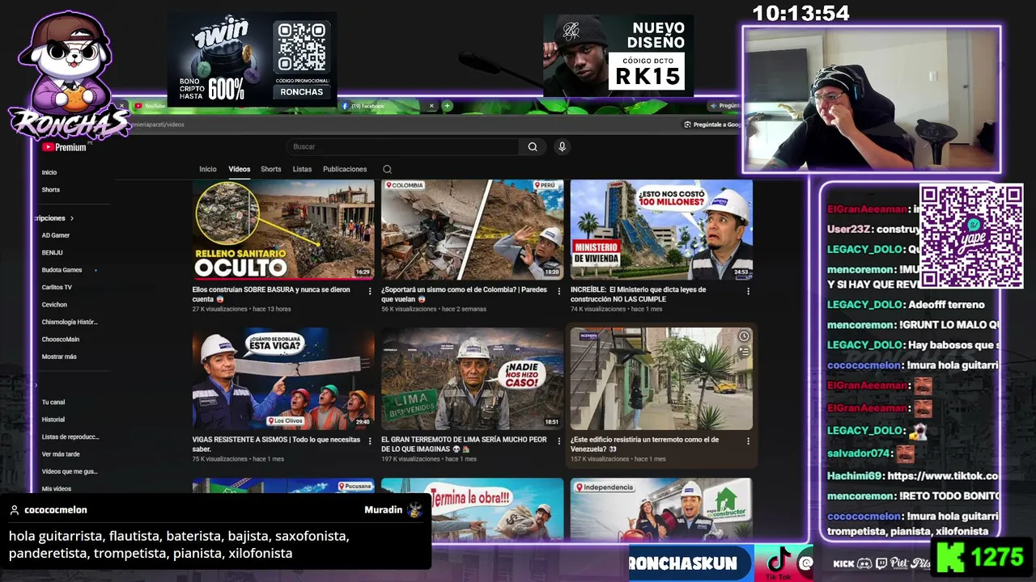
Task: Play the NADIE NOS HIZO CASO thumbnail
Action: [473, 379]
